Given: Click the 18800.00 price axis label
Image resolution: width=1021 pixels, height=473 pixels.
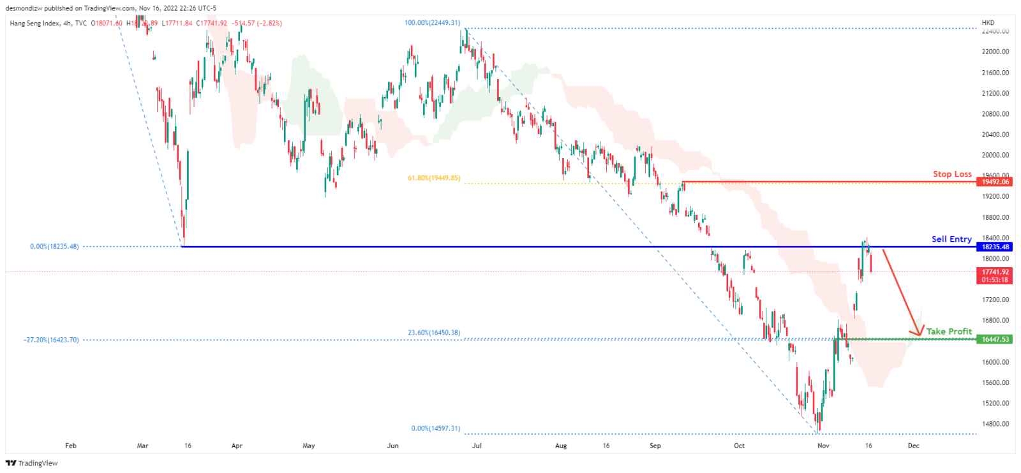Looking at the screenshot, I should (995, 217).
